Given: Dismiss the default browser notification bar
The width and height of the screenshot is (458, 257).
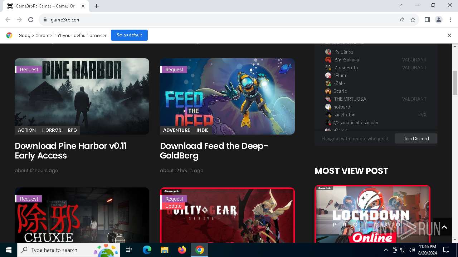Looking at the screenshot, I should pyautogui.click(x=449, y=35).
